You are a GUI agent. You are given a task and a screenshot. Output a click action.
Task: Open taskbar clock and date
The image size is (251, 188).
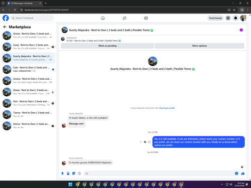[239, 184]
